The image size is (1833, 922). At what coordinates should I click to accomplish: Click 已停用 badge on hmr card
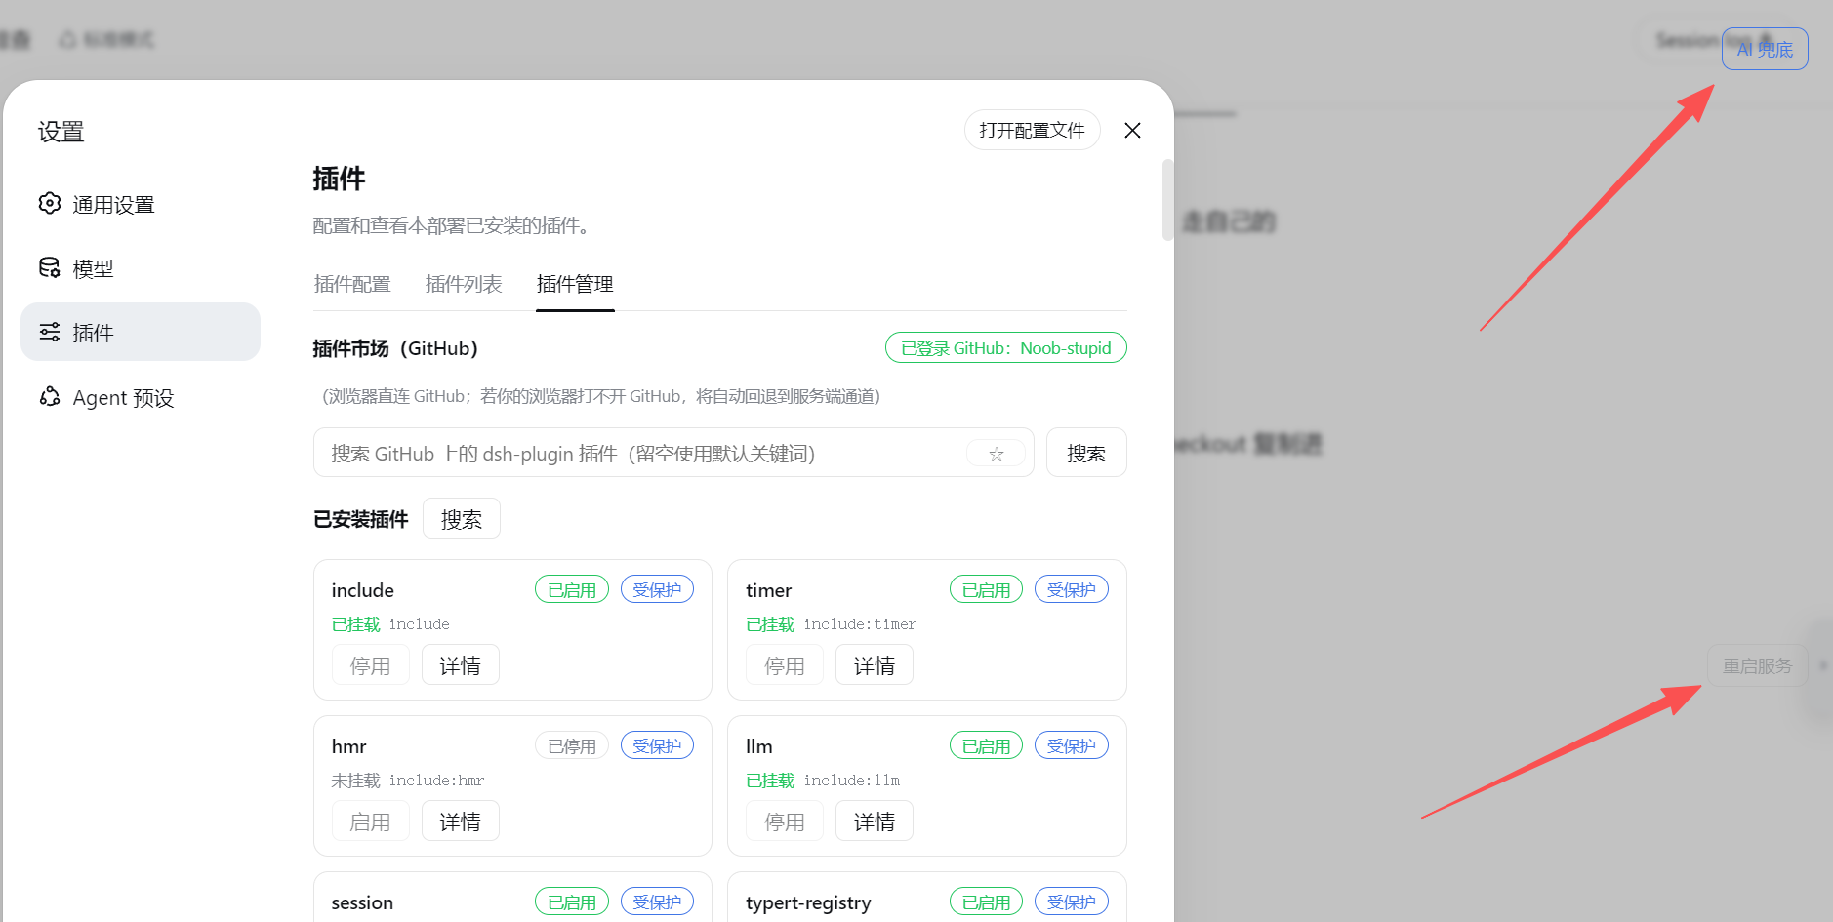[x=572, y=745]
